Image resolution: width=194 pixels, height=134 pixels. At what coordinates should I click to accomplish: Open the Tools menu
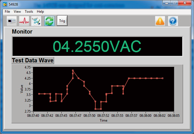(29, 12)
